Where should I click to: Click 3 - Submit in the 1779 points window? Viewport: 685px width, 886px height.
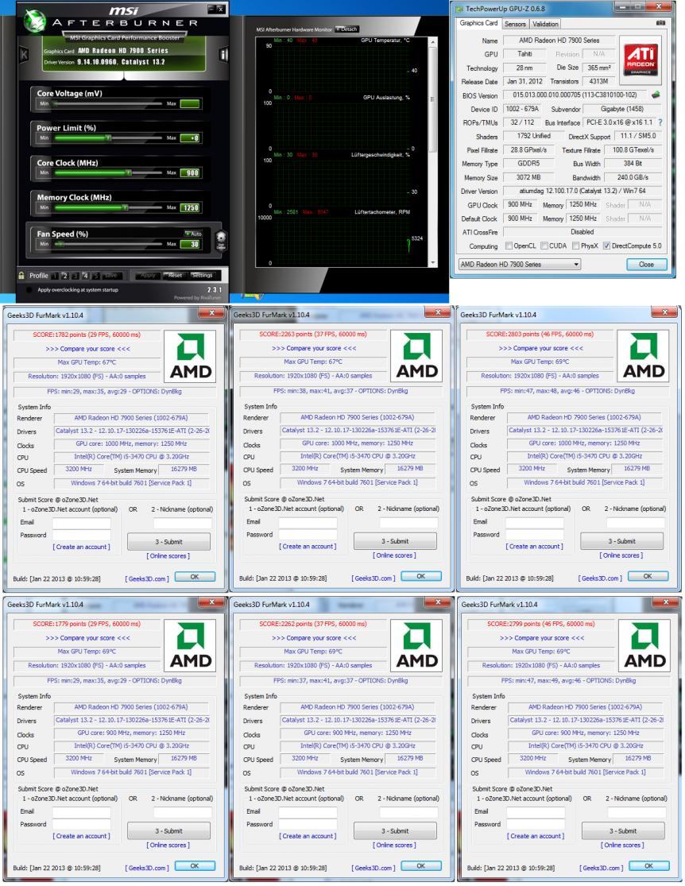click(x=168, y=830)
